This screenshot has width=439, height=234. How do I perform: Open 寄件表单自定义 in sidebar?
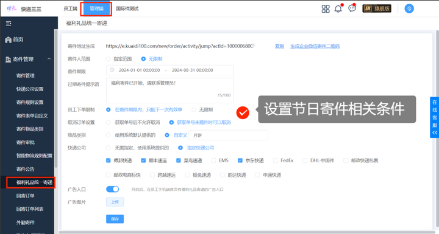pyautogui.click(x=32, y=115)
